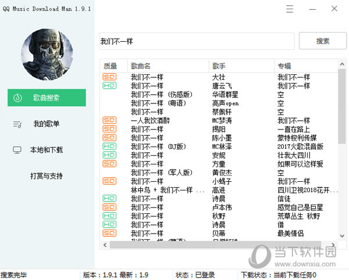The width and height of the screenshot is (349, 280).
Task: Click album 感觉自己是巨星
Action: pos(300,207)
